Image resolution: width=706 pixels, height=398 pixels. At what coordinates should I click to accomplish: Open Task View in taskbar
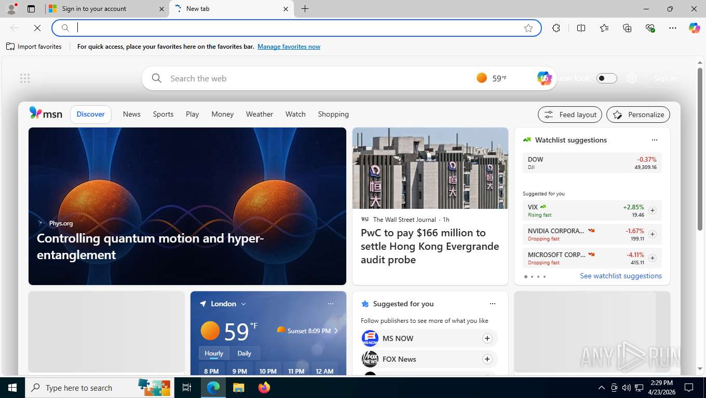(x=187, y=388)
